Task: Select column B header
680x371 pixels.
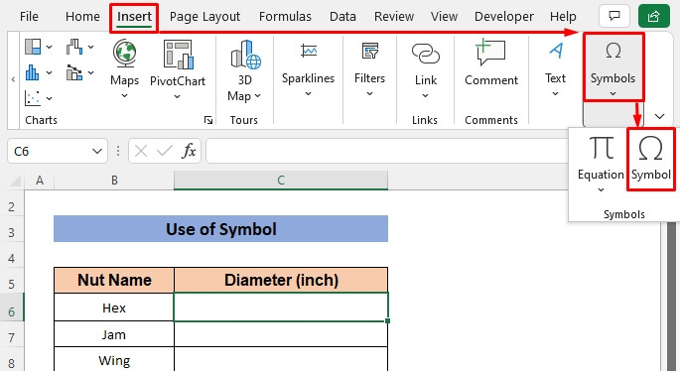Action: coord(114,181)
